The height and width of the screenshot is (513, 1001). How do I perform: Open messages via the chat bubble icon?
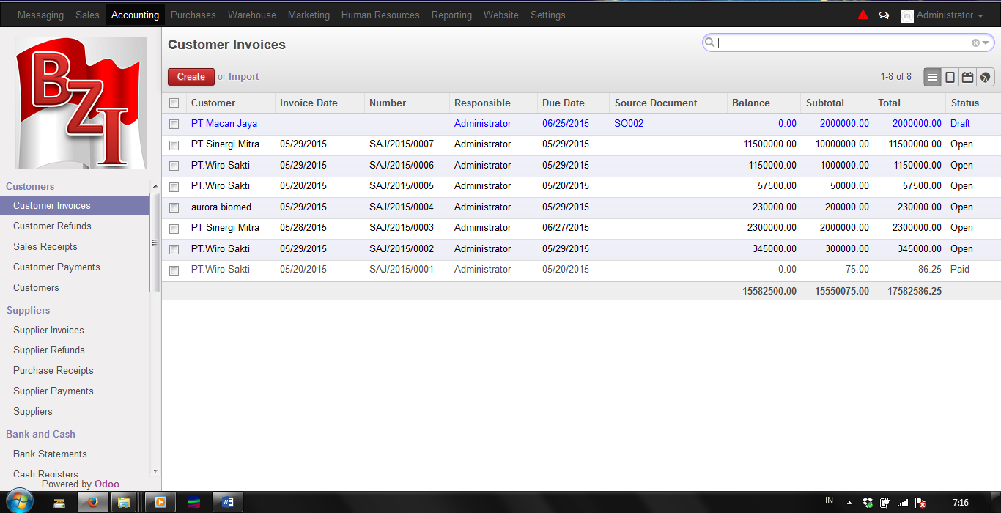pos(884,14)
